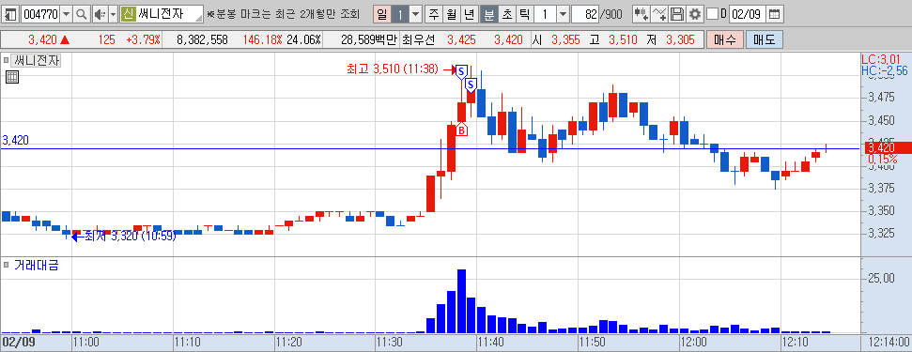
Task: Click the 매도 sell button
Action: click(765, 39)
